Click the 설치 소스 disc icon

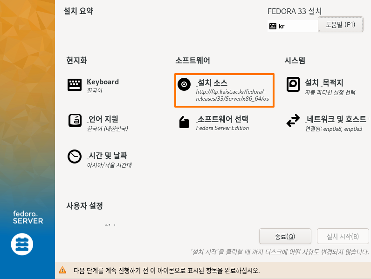click(184, 84)
